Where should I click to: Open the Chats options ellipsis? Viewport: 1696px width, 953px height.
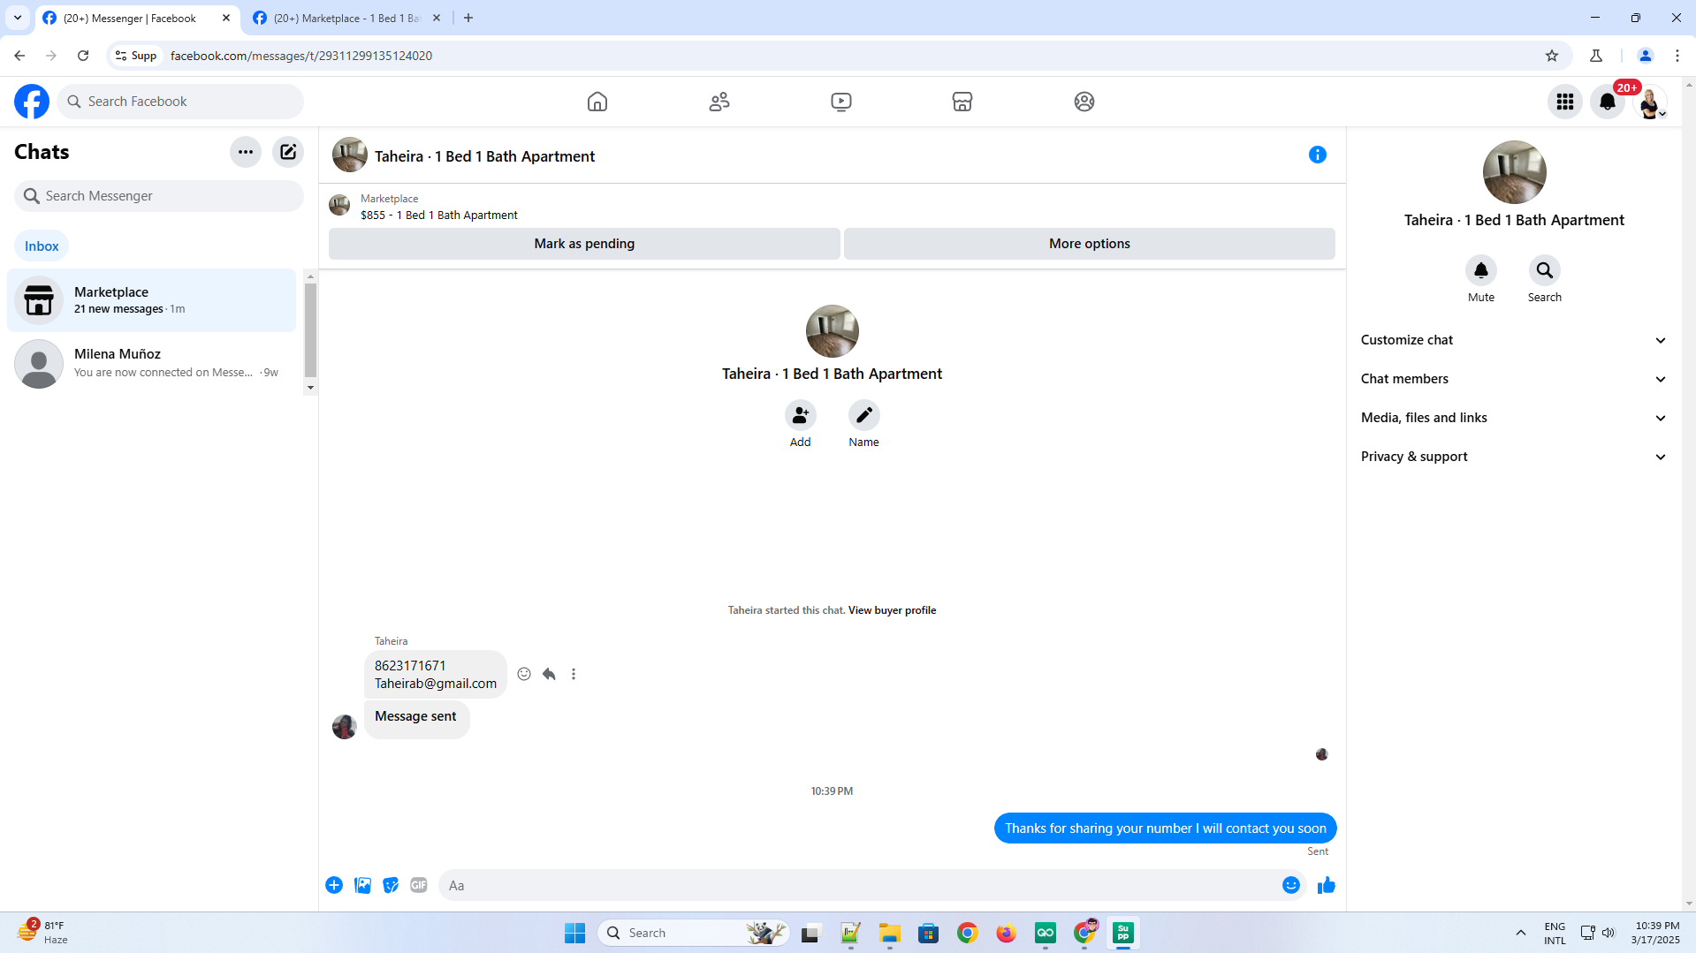(x=246, y=152)
